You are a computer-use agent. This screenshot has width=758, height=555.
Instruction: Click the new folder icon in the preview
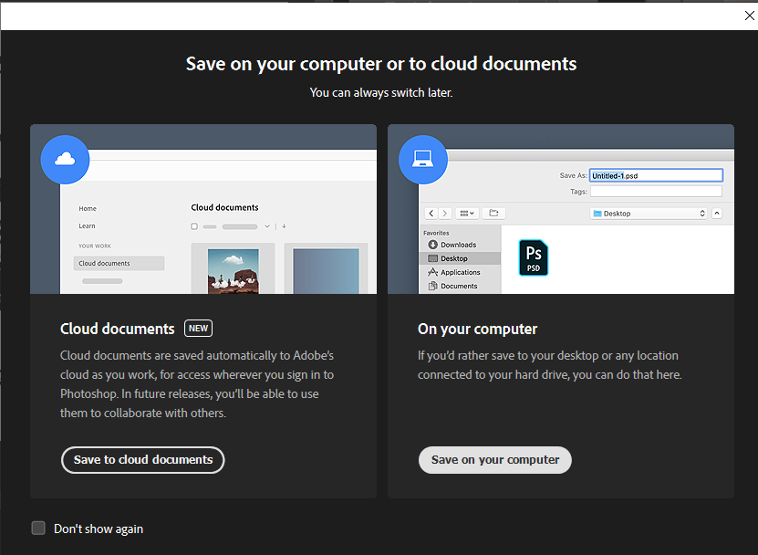(493, 214)
